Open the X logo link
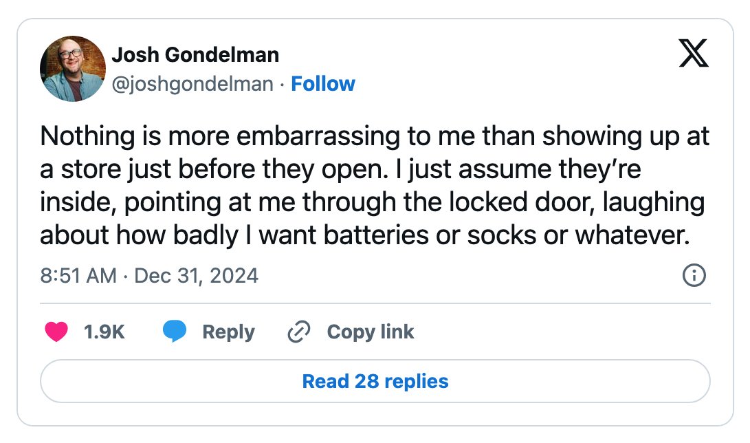The height and width of the screenshot is (443, 750). point(694,53)
